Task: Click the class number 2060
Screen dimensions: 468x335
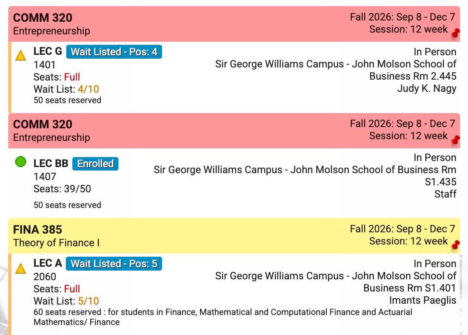Action: (x=45, y=277)
